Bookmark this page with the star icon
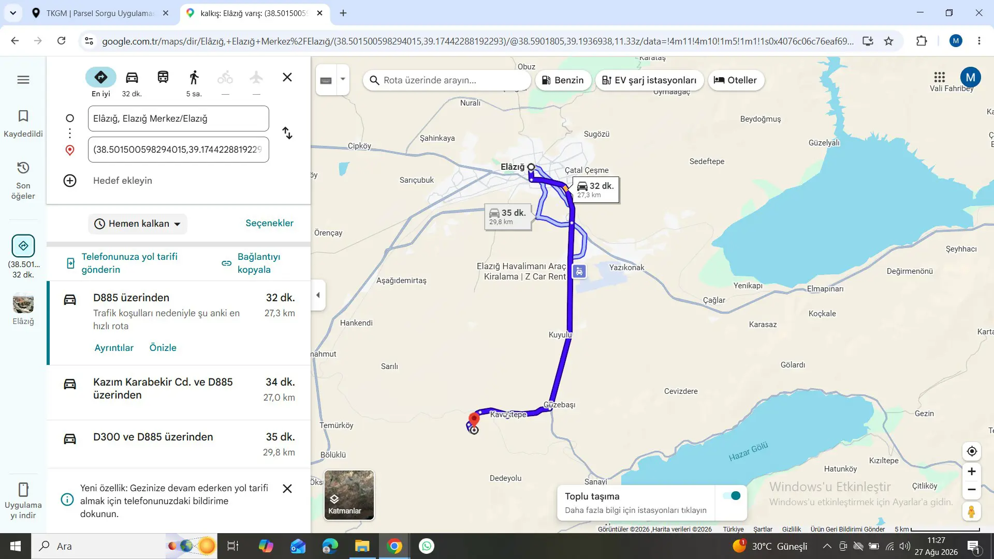 889,41
